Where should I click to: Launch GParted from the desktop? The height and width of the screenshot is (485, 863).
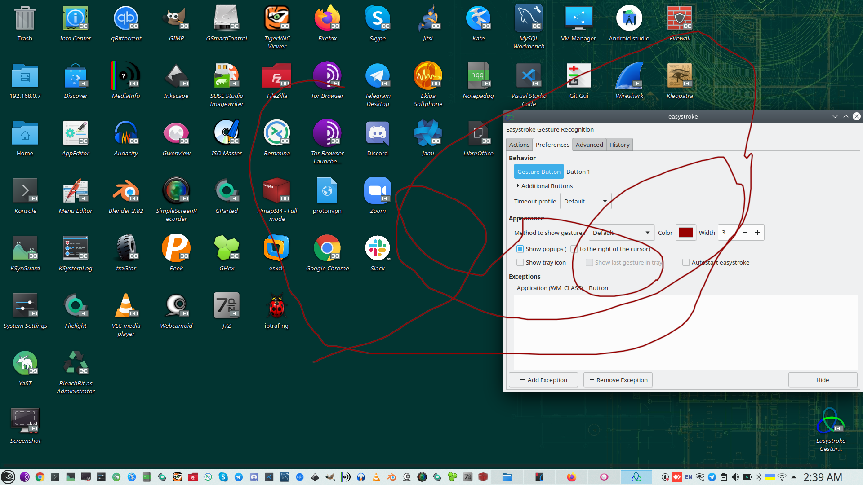coord(227,192)
